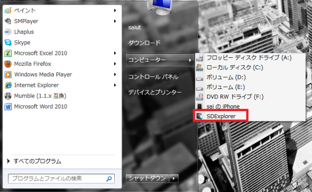312x192 pixels.
Task: Open コントロール パネル
Action: 153,77
